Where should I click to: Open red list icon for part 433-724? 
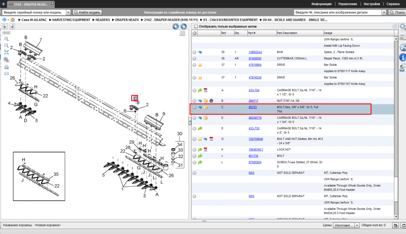(205, 90)
